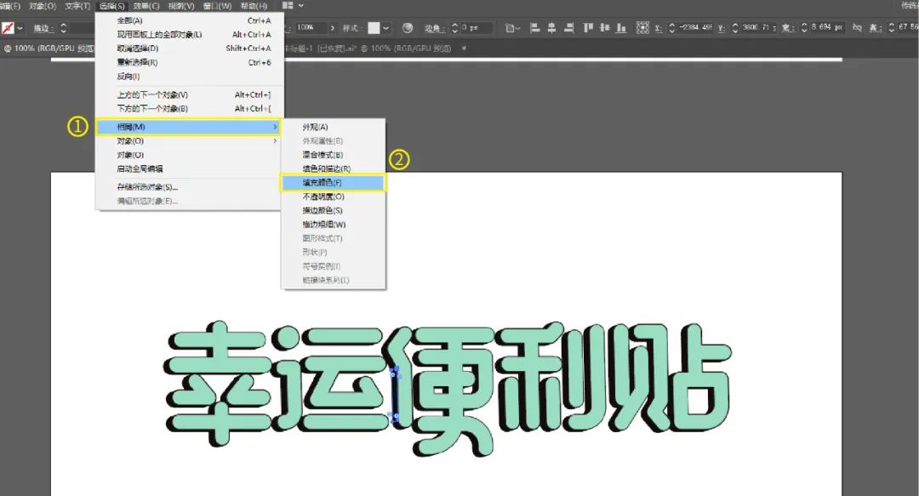Adjust the 边角 corner radius stepper
919x496 pixels.
pos(454,27)
